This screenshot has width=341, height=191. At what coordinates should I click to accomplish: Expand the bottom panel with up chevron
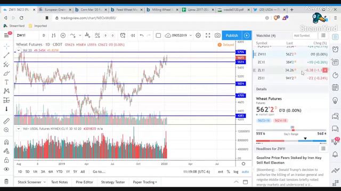coord(236,182)
